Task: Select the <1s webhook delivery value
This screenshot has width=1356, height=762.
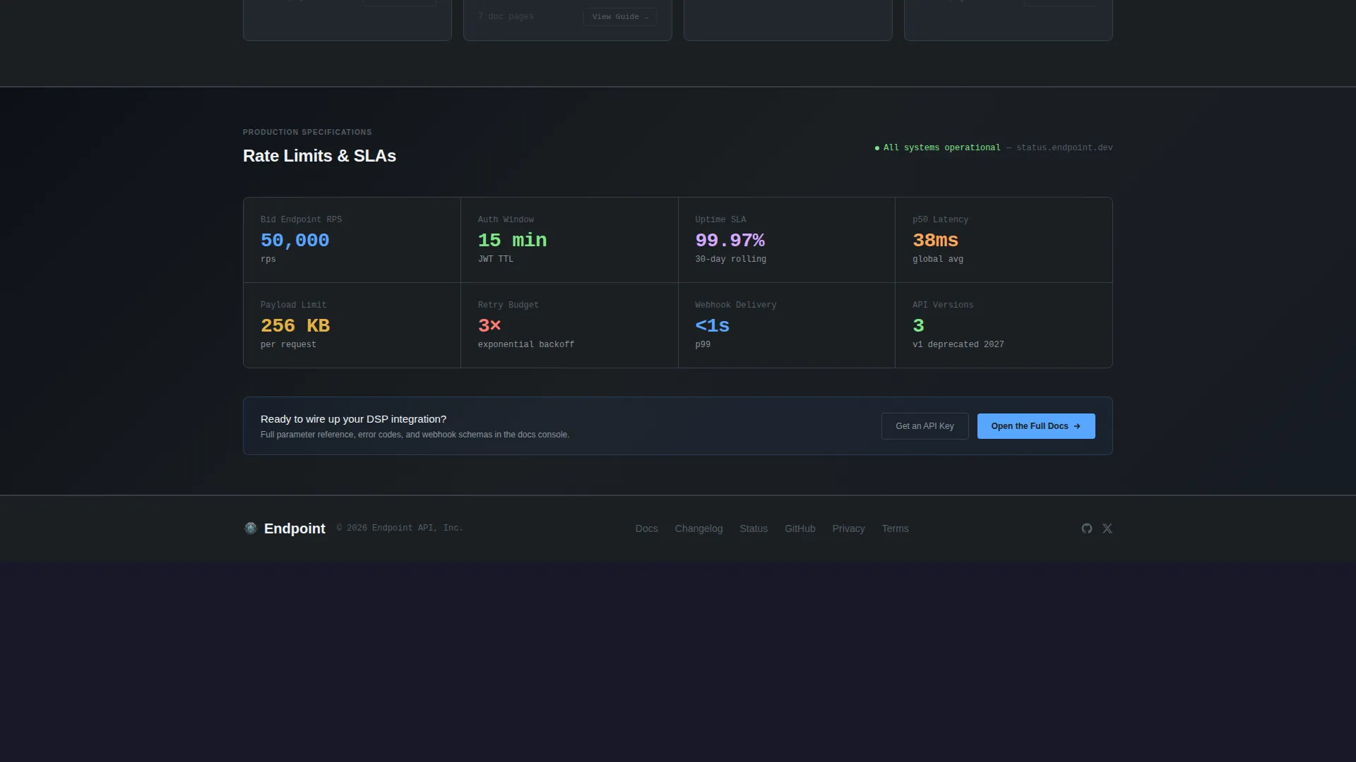Action: pos(712,326)
